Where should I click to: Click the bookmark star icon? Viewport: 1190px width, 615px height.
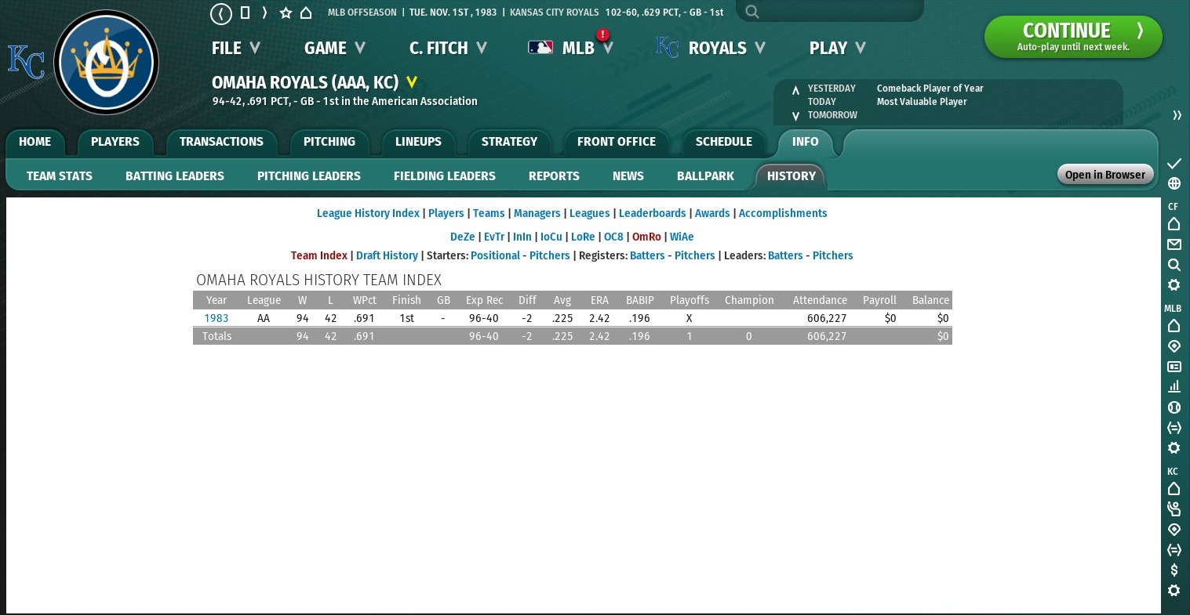pos(286,13)
